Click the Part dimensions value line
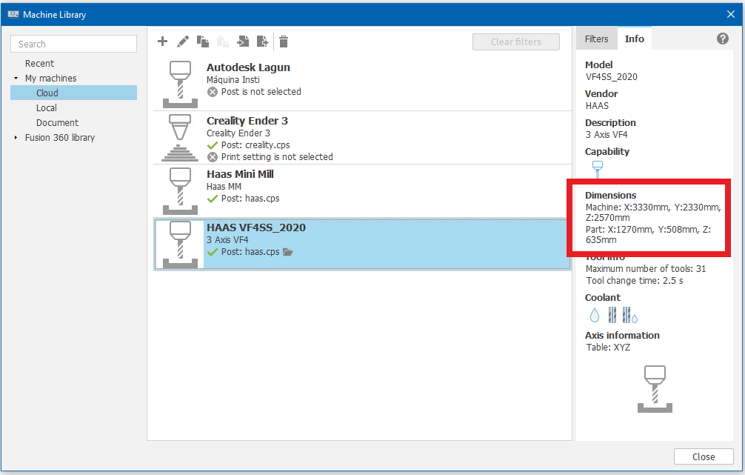This screenshot has height=475, width=745. point(648,234)
